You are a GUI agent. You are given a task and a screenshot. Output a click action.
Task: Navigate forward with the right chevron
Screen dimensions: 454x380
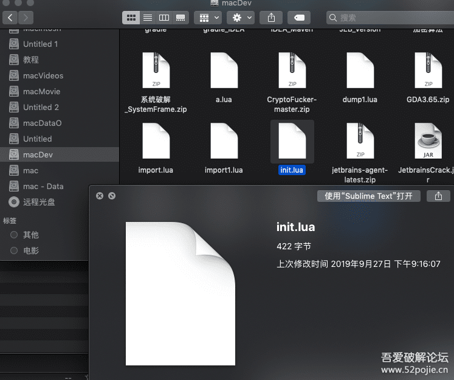pyautogui.click(x=26, y=18)
